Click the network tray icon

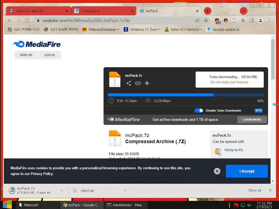243,205
